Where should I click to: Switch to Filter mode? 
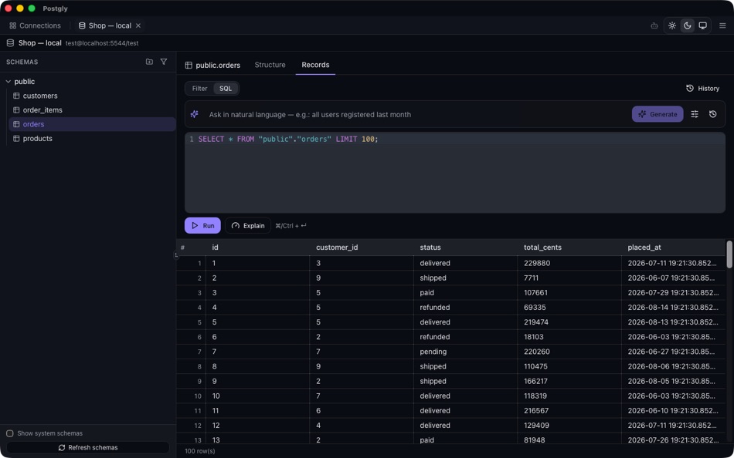click(199, 89)
